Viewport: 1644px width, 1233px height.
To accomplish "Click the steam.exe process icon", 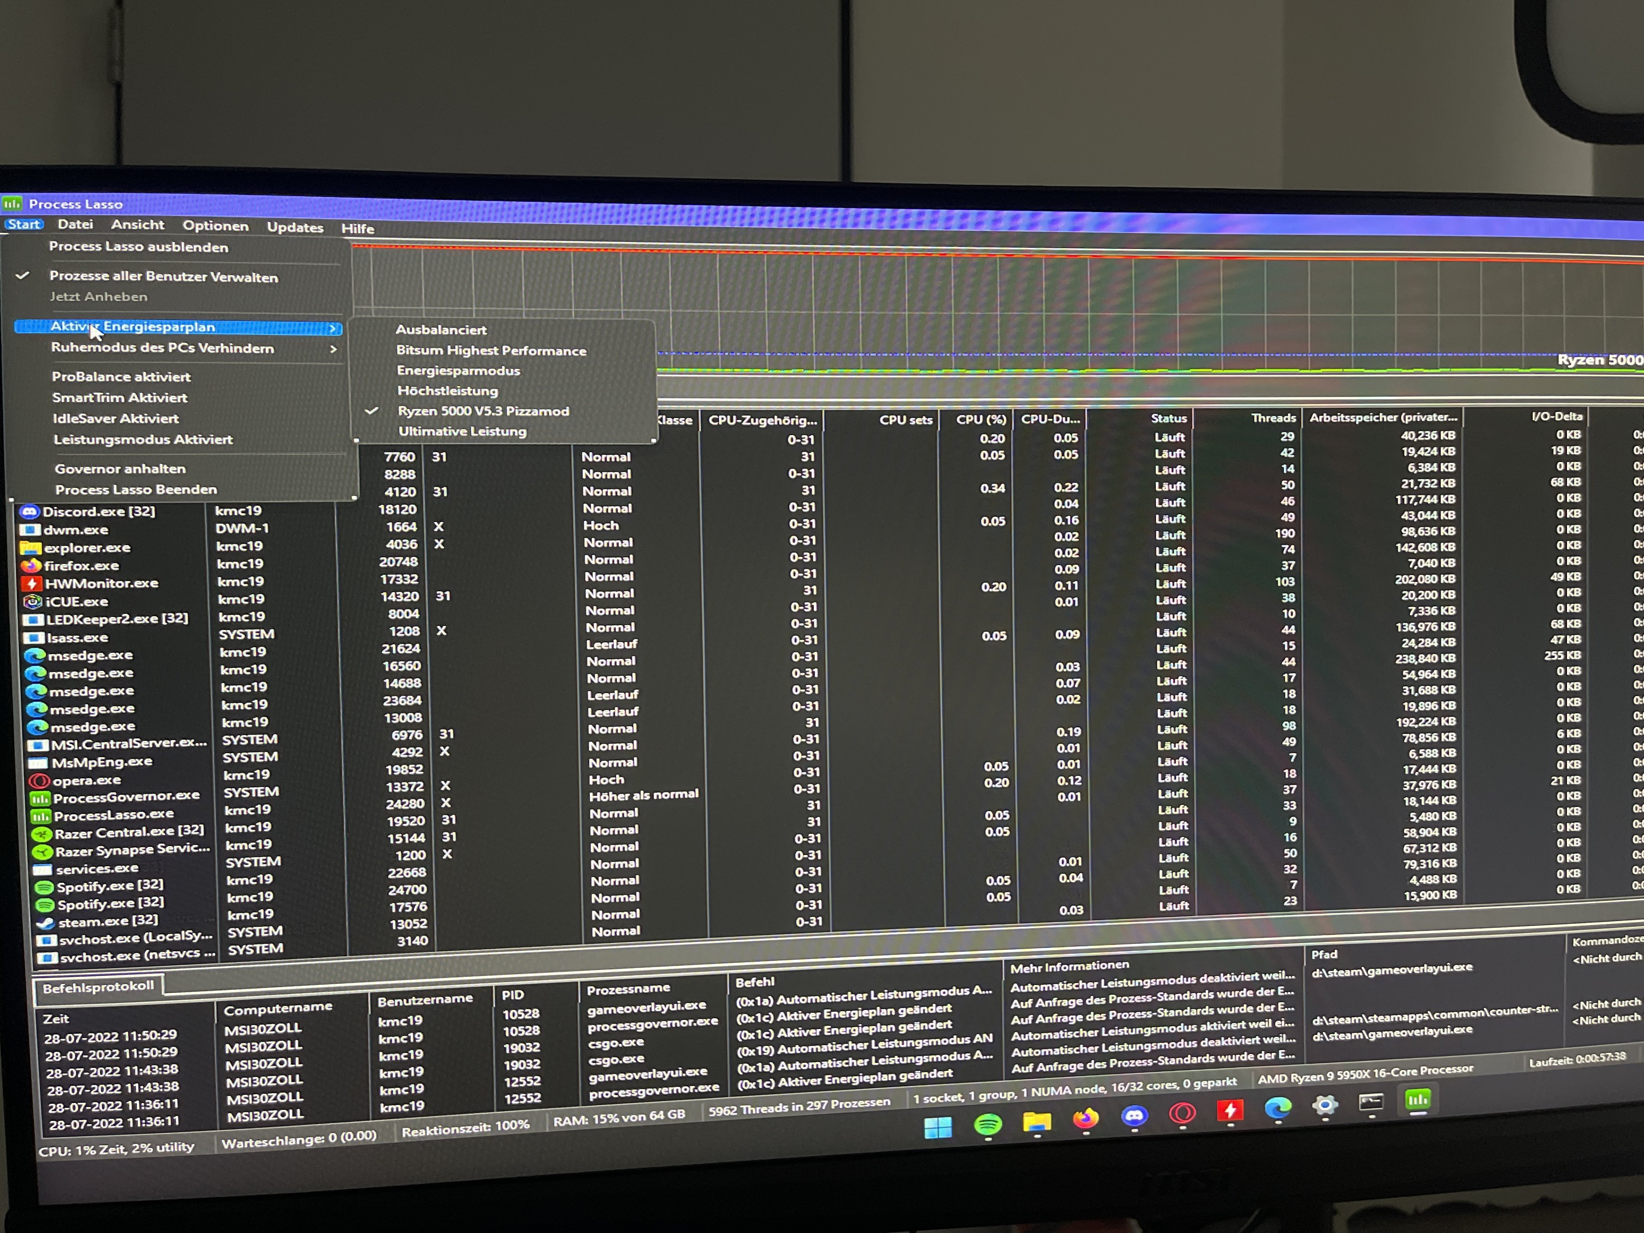I will pyautogui.click(x=46, y=923).
